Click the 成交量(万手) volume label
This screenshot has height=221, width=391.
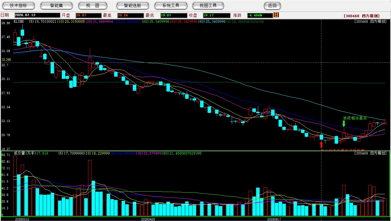(25, 153)
